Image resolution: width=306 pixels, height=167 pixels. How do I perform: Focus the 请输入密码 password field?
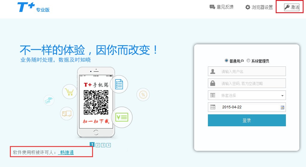pyautogui.click(x=247, y=83)
